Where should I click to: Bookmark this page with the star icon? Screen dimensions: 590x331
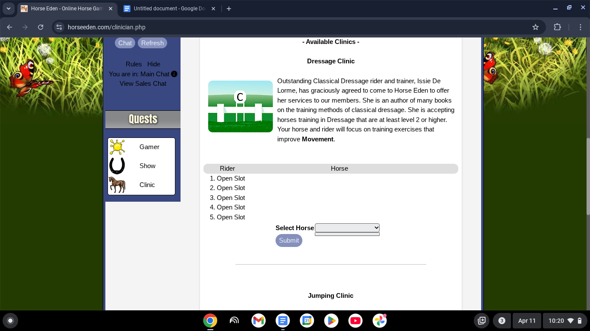pyautogui.click(x=536, y=27)
